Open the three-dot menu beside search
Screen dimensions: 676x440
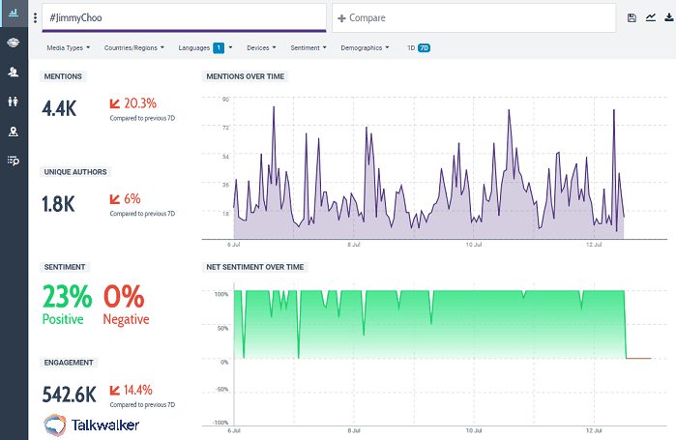[36, 18]
